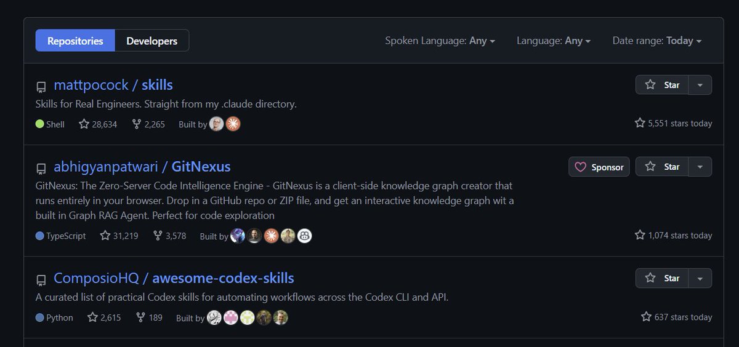This screenshot has height=347, width=739.
Task: Click repository icon beside mattpocock/skills
Action: pos(41,87)
